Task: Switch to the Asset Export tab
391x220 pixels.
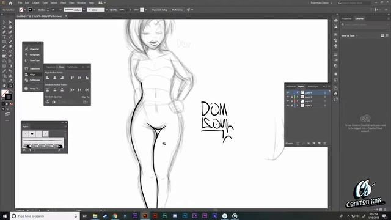Action: coord(313,86)
